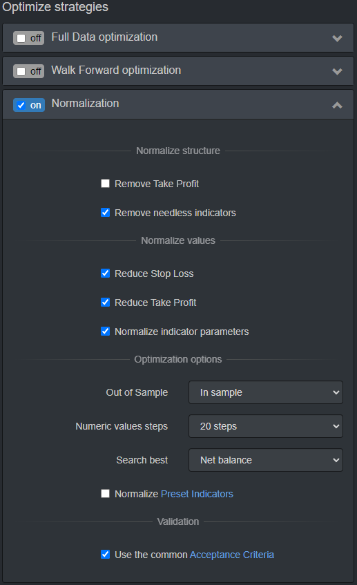Click the Full Data optimization header title

[104, 37]
